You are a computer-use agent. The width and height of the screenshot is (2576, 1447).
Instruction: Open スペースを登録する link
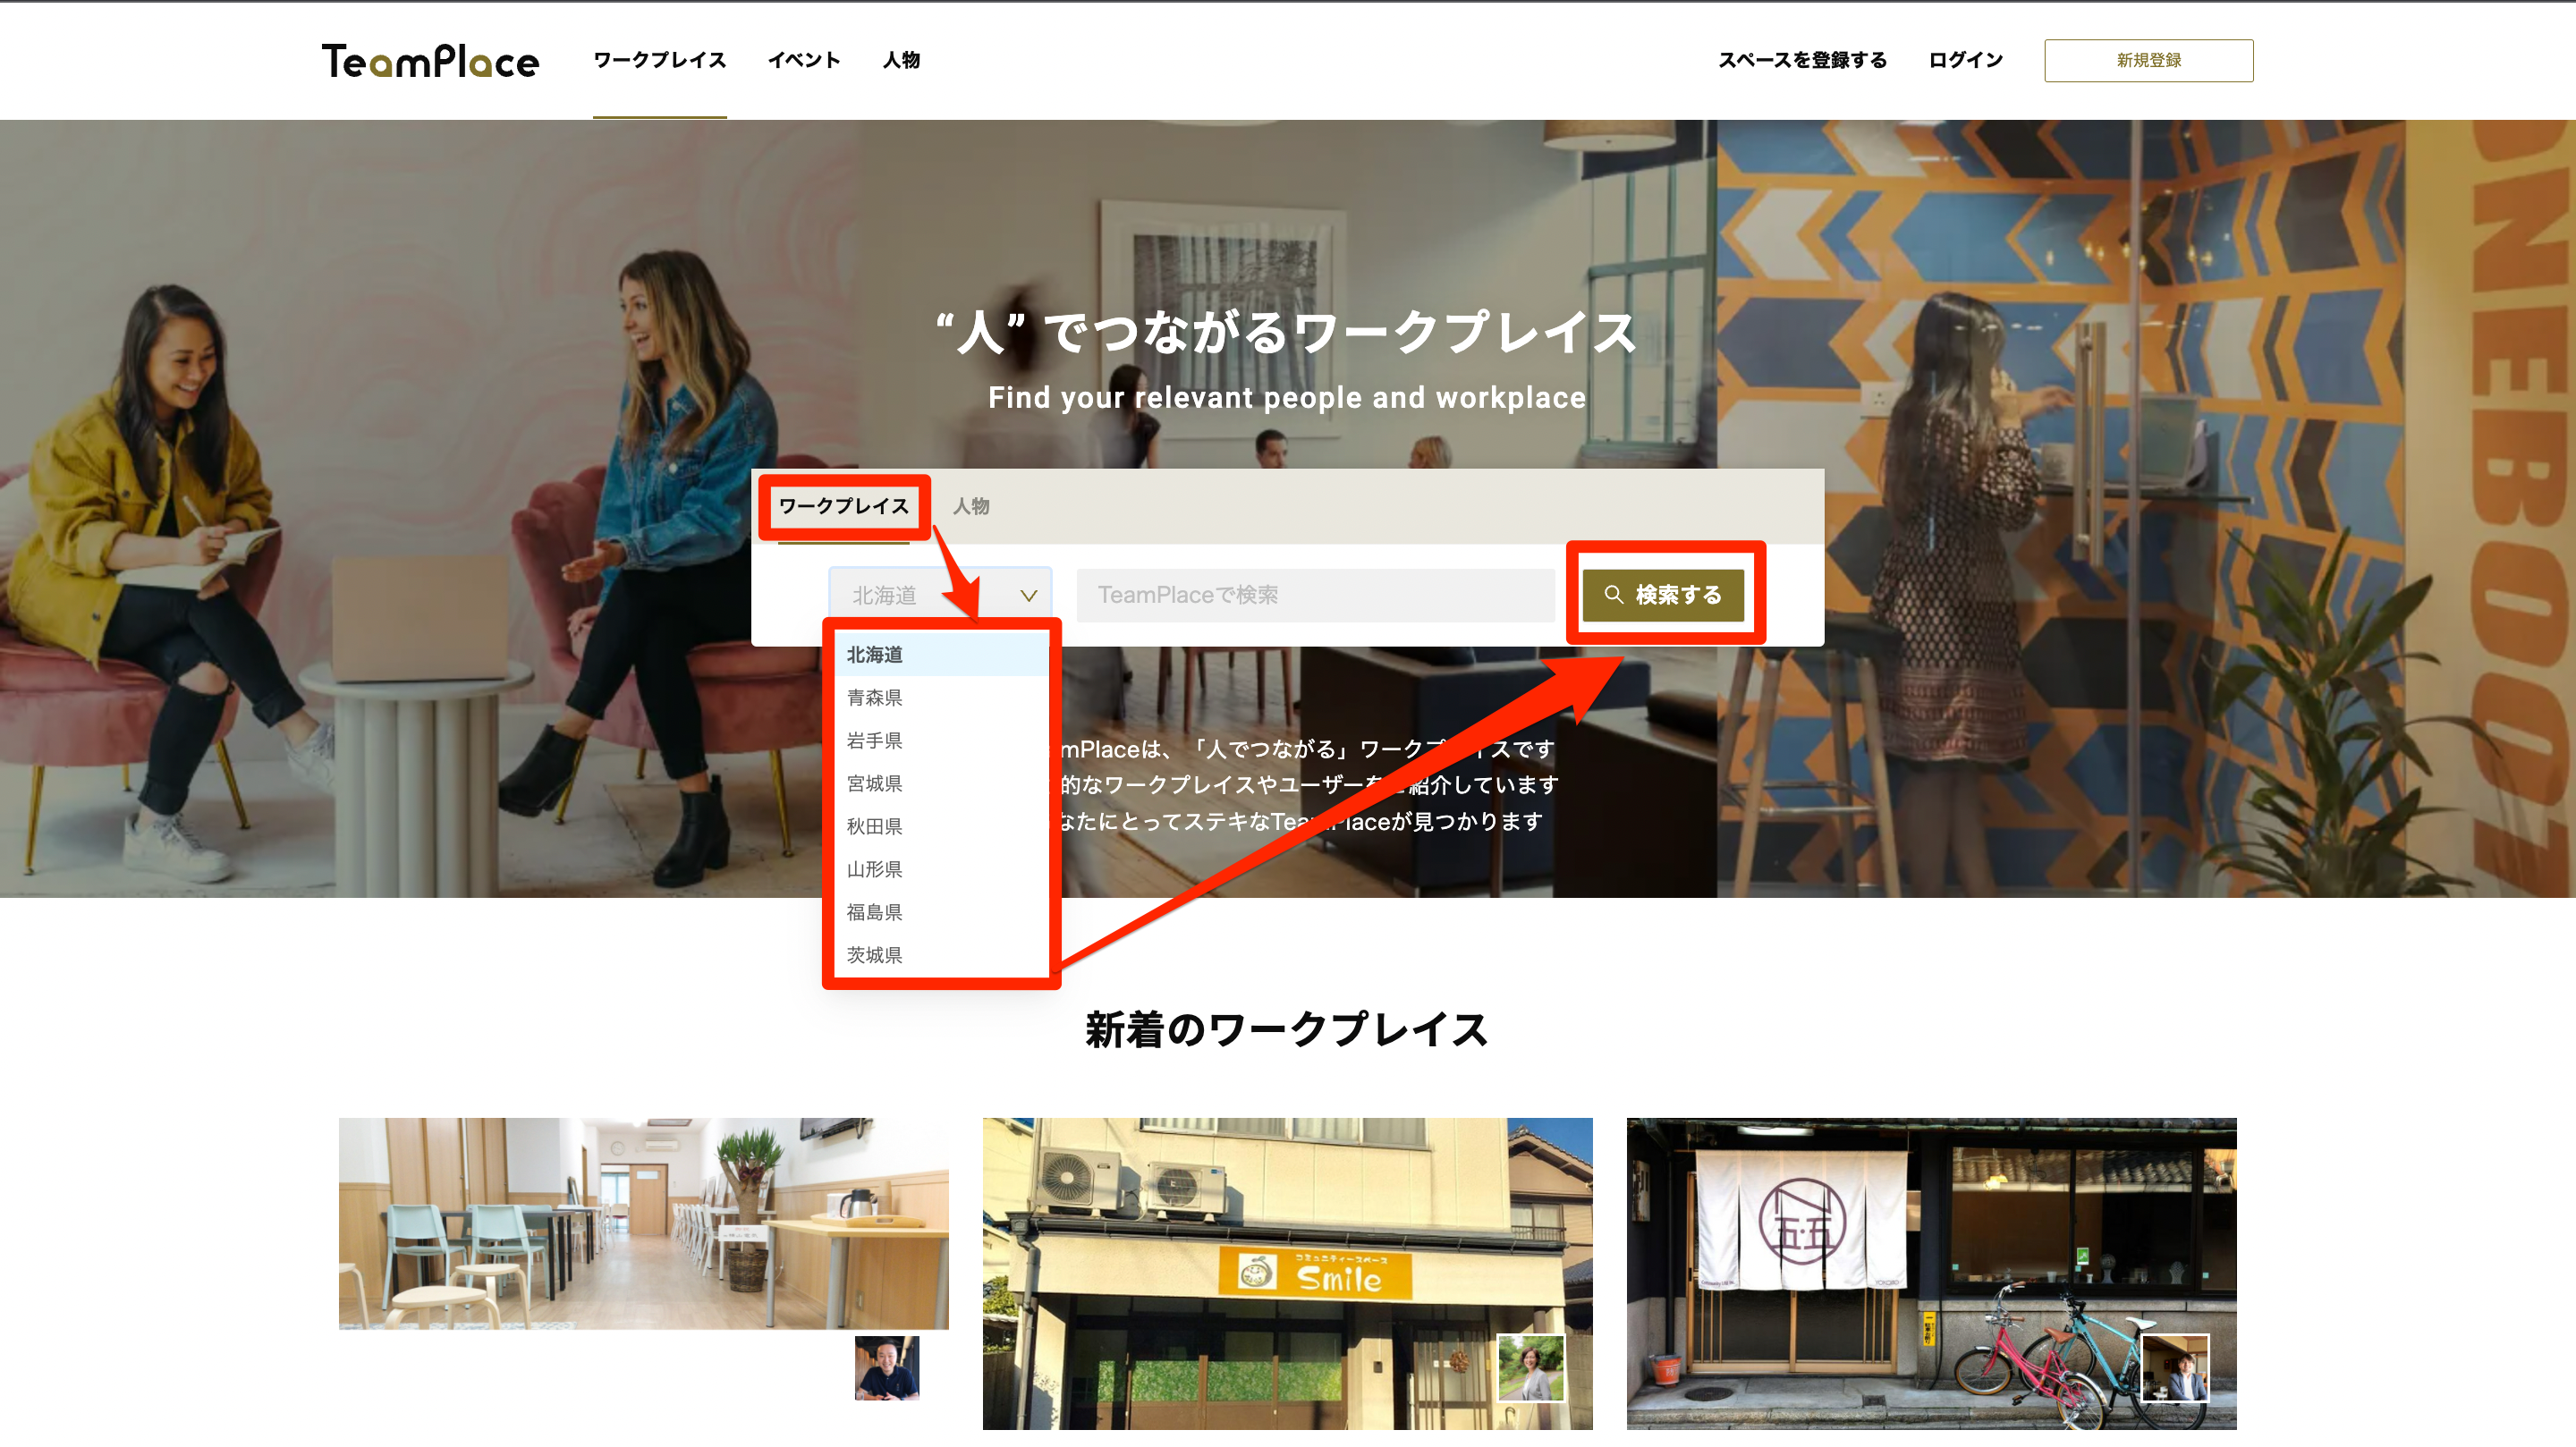pyautogui.click(x=1802, y=60)
